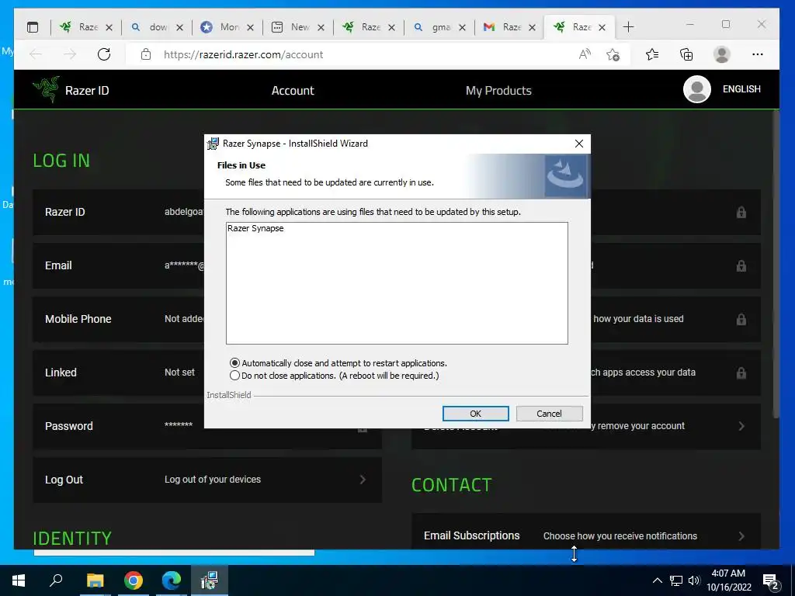Open a new browser tab
The width and height of the screenshot is (795, 596).
[628, 27]
